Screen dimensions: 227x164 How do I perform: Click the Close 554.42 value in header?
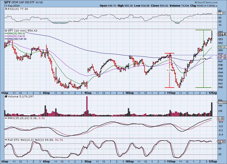[160, 6]
